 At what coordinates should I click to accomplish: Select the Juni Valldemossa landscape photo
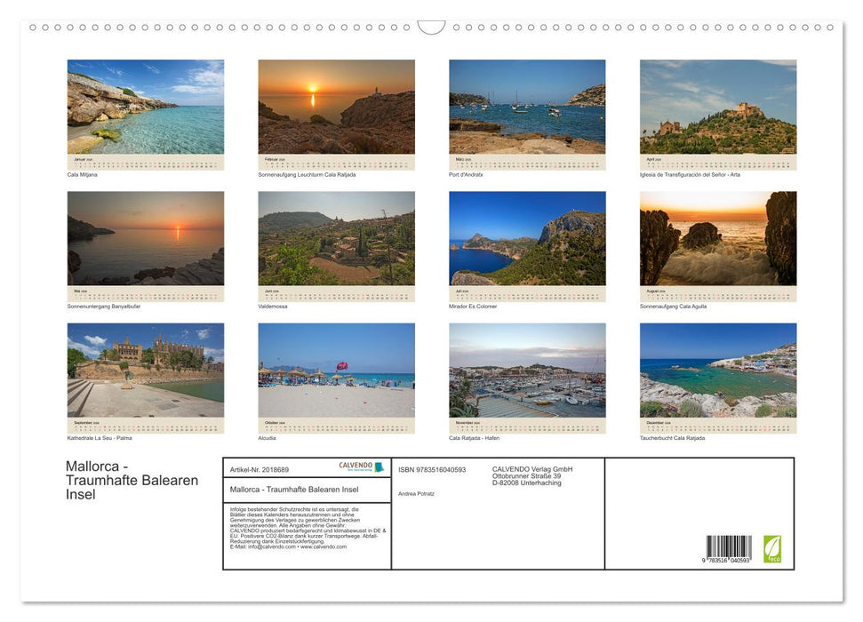pyautogui.click(x=336, y=235)
